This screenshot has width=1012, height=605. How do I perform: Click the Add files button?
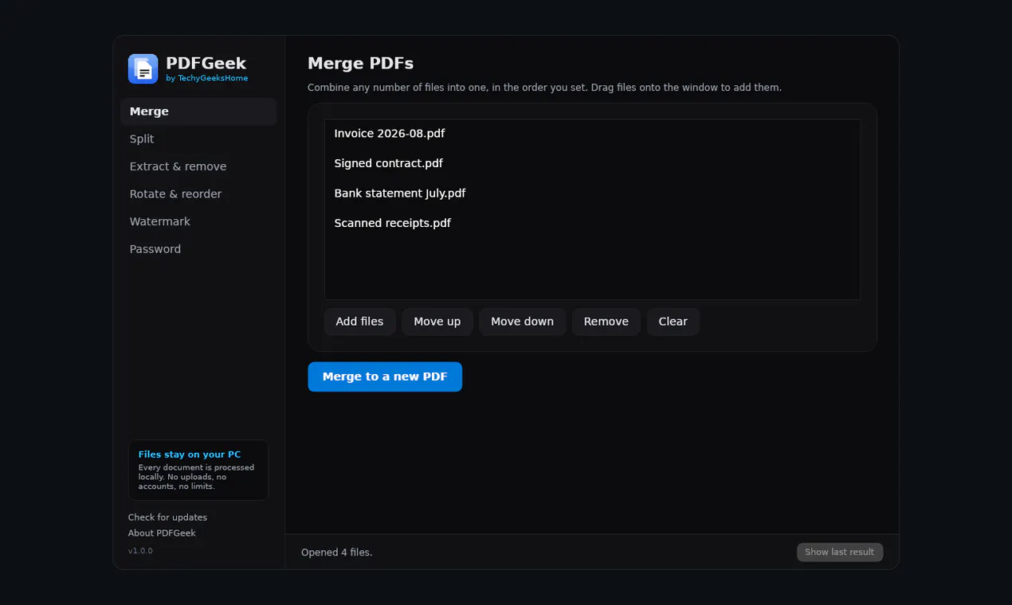pyautogui.click(x=359, y=322)
